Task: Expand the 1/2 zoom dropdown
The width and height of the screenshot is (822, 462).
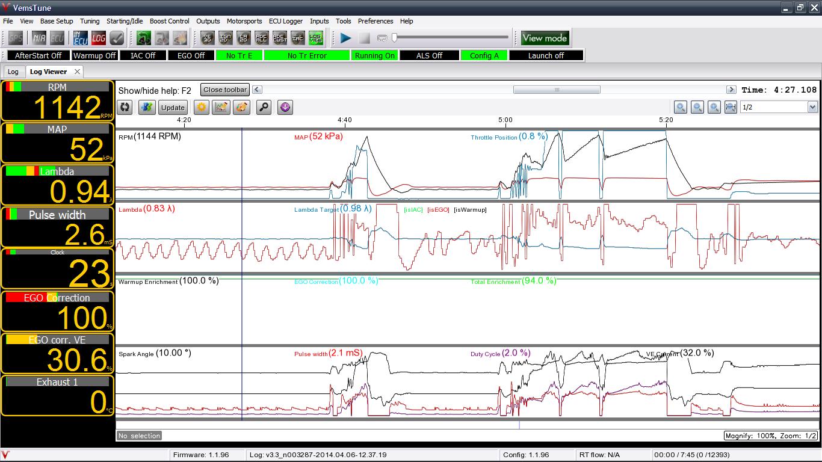Action: 812,107
